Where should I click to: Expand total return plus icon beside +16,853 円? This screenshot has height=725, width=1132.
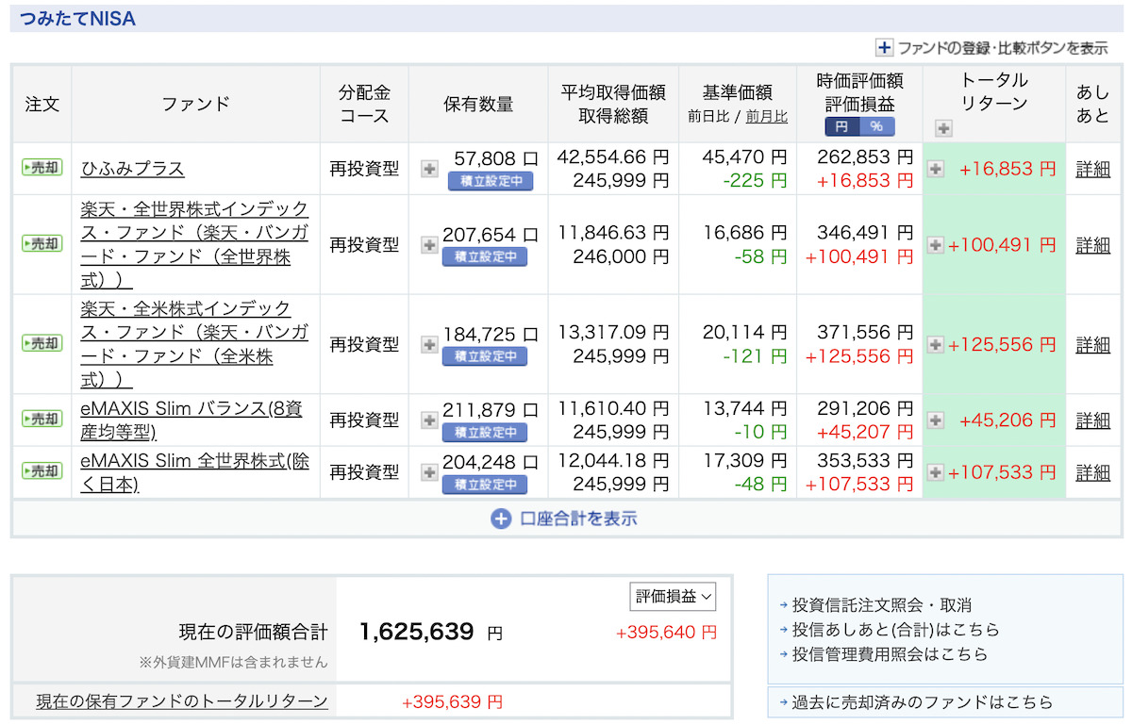click(x=936, y=169)
